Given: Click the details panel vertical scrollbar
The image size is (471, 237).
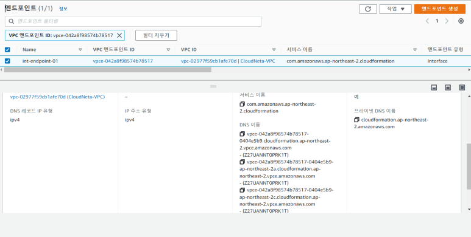Looking at the screenshot, I should tap(469, 167).
